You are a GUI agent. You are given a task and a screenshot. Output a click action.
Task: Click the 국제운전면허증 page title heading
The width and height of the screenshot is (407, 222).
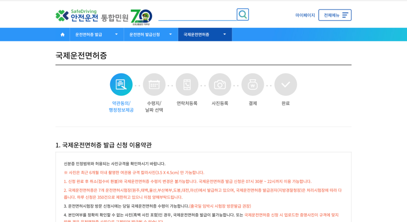pos(81,55)
